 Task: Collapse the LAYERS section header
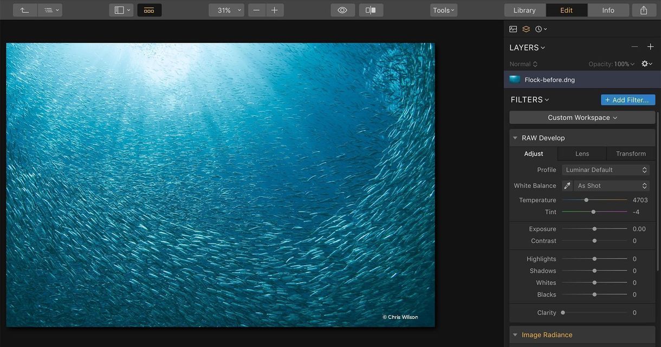(x=527, y=47)
